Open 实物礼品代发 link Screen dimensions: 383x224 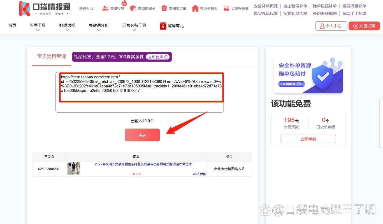click(295, 13)
